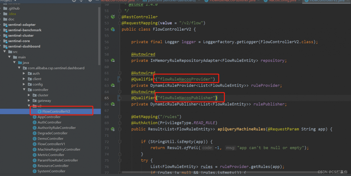
Task: Click the rulePublisher field name on line 66
Action: (269, 104)
